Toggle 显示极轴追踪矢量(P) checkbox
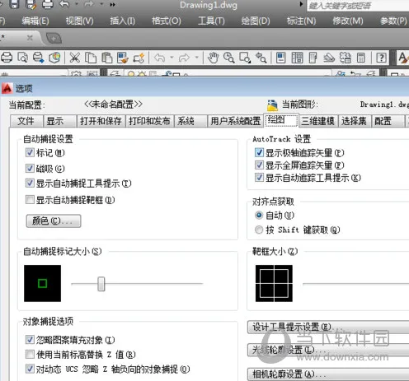Image resolution: width=409 pixels, height=381 pixels. (x=259, y=152)
